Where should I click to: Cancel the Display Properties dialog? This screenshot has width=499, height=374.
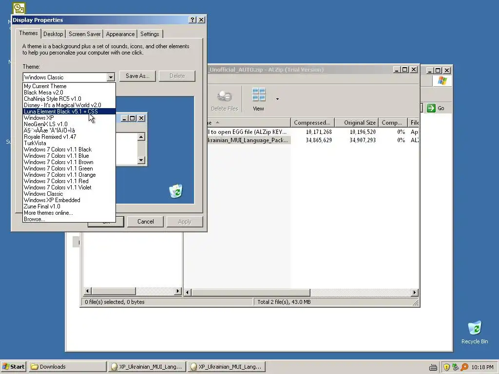pyautogui.click(x=145, y=222)
